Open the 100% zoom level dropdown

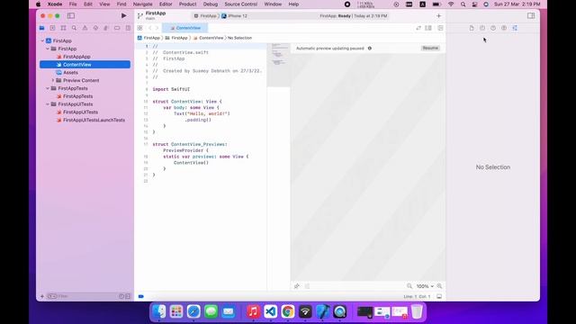click(x=425, y=286)
